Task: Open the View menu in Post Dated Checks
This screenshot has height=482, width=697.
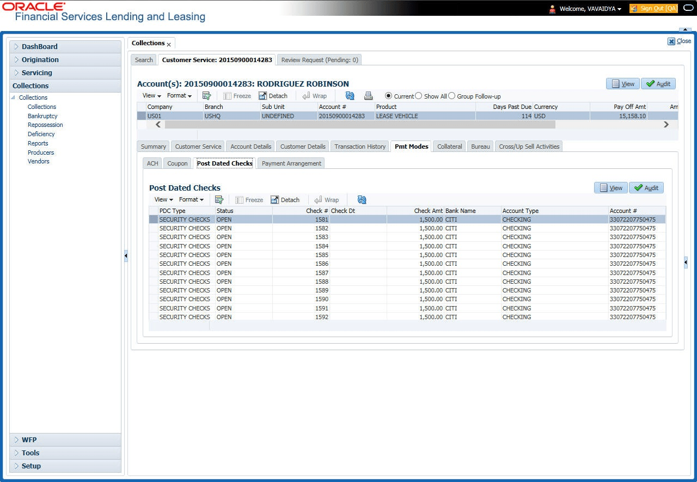Action: click(x=163, y=200)
